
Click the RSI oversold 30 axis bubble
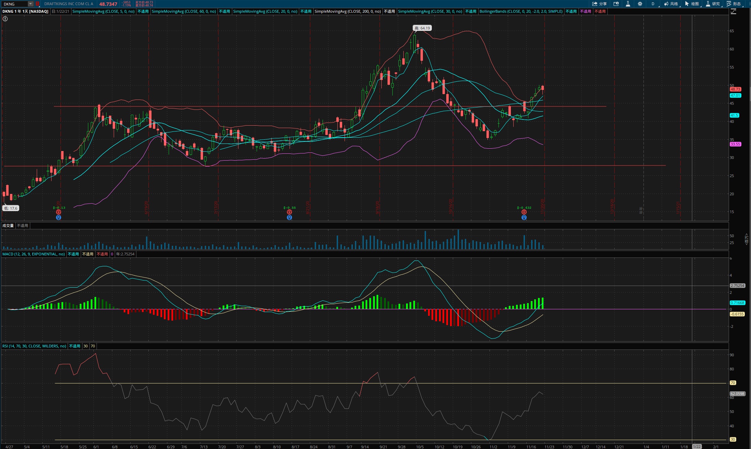pos(733,439)
